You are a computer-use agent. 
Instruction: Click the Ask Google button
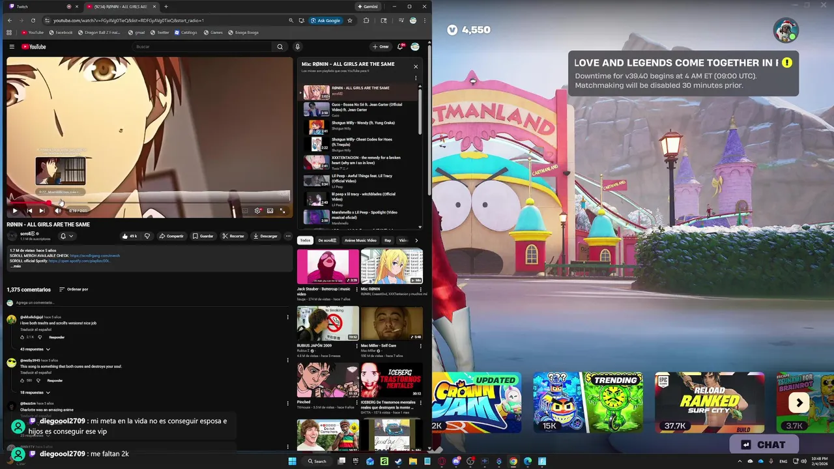[326, 20]
